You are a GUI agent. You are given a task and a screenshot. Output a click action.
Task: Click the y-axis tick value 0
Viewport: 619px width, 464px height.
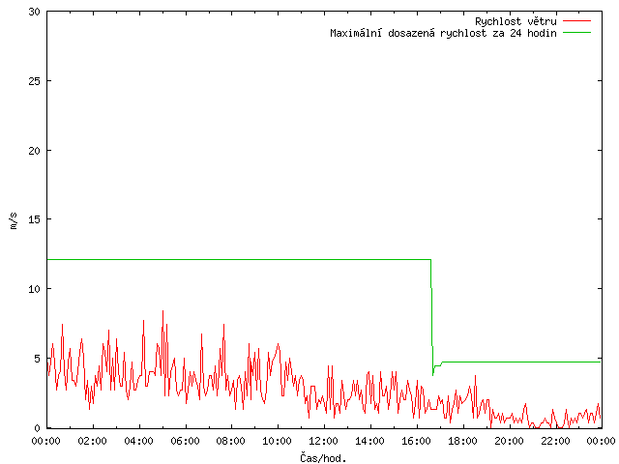37,428
